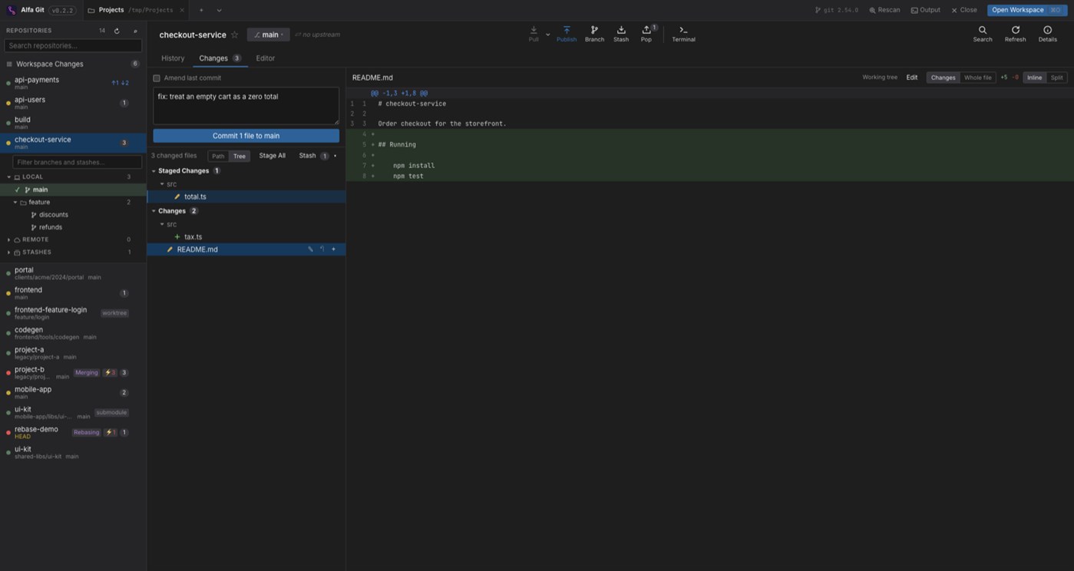
Task: Edit README.md using its pencil icon
Action: 310,249
